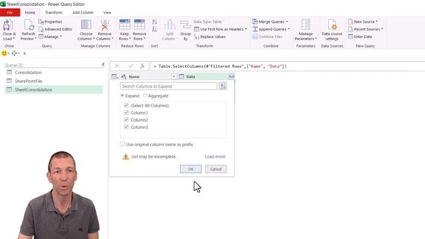Viewport: 425px width, 239px height.
Task: Open the Recent Sources dropdown
Action: click(x=366, y=29)
